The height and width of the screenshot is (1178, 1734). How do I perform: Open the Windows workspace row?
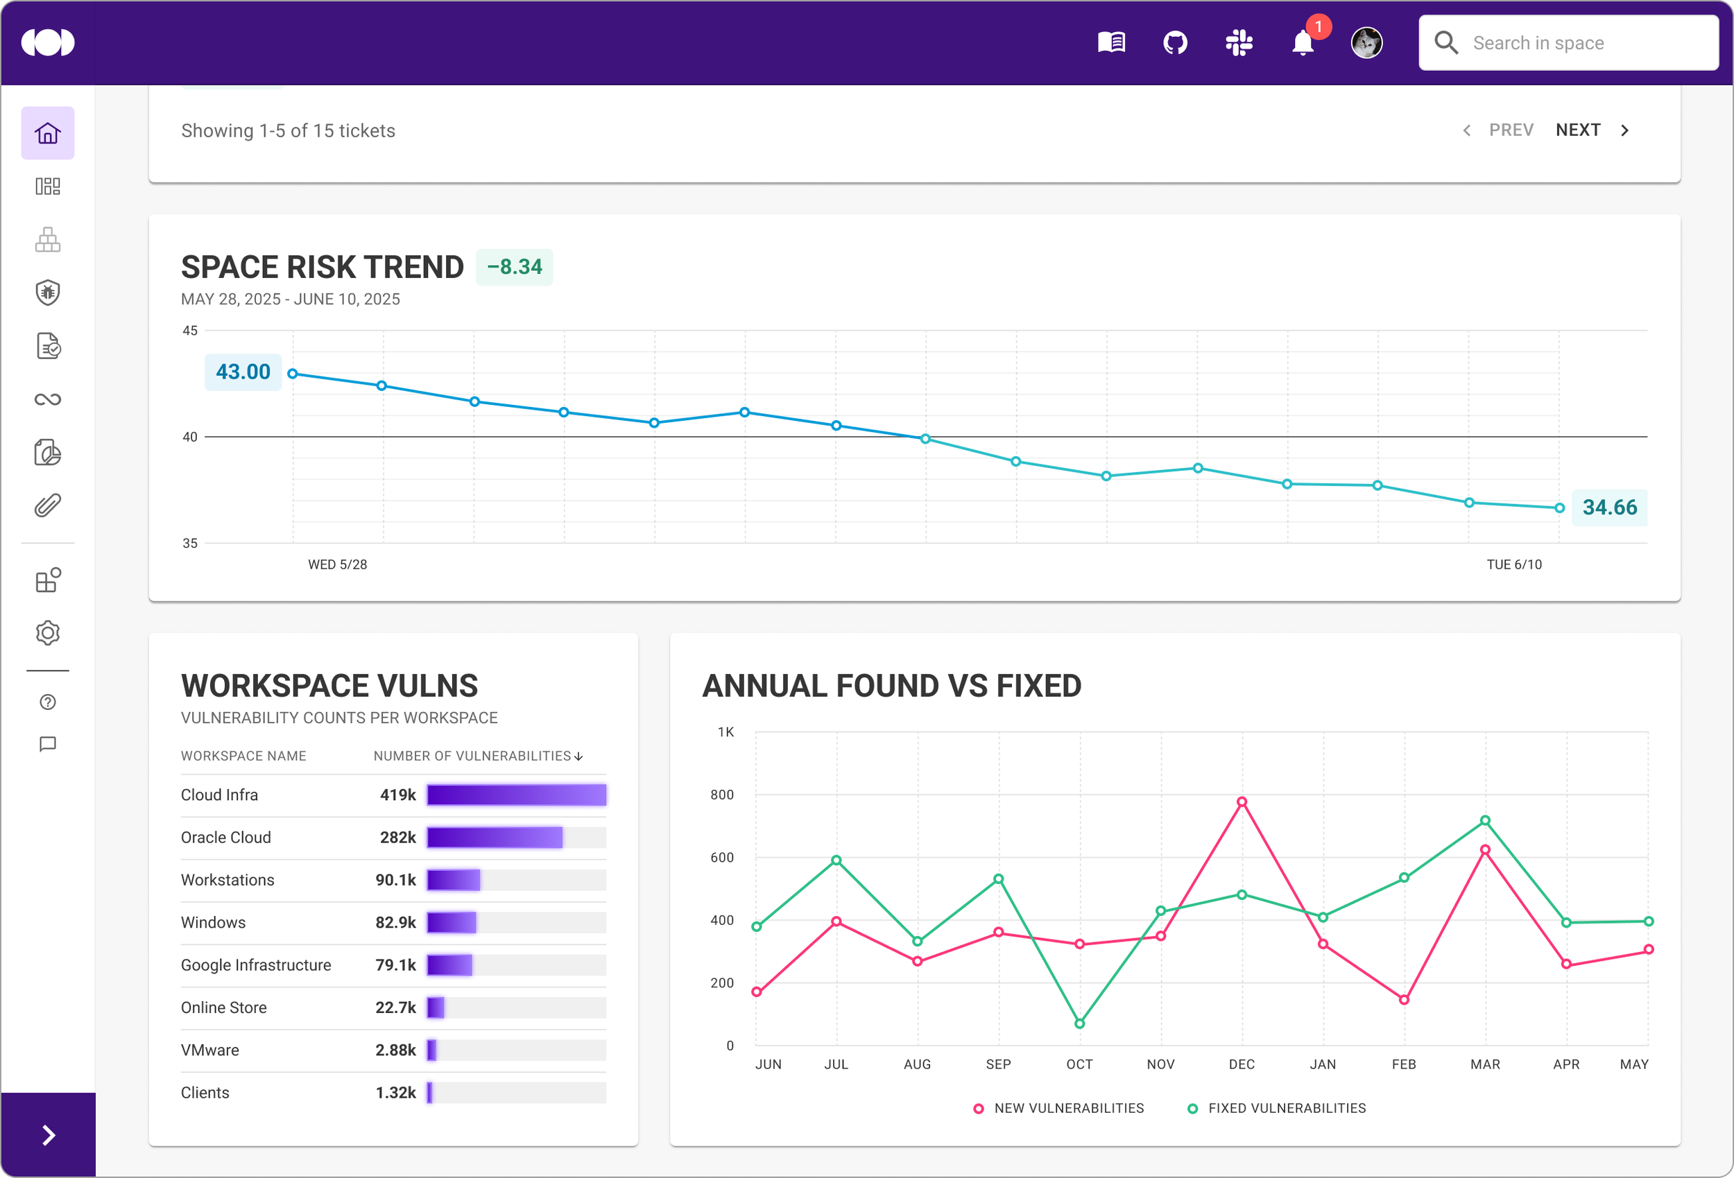click(393, 922)
